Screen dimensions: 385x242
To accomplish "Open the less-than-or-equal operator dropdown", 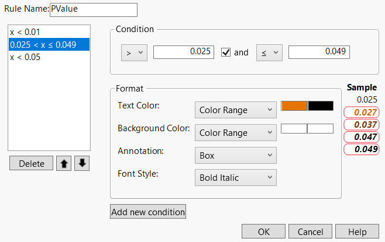I will coord(269,52).
